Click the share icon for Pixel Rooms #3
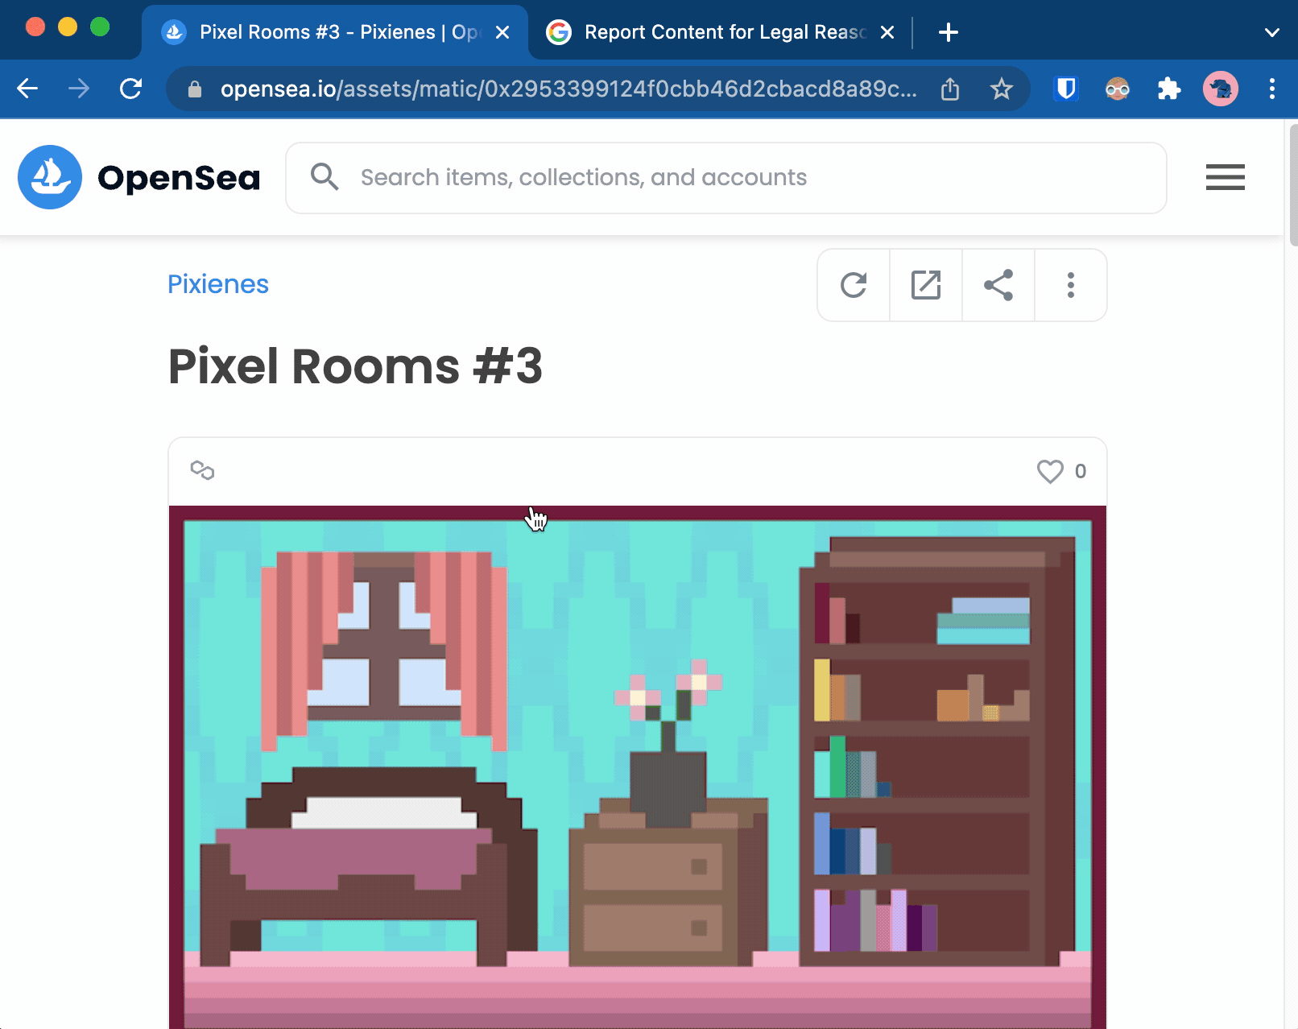This screenshot has height=1029, width=1298. (998, 285)
